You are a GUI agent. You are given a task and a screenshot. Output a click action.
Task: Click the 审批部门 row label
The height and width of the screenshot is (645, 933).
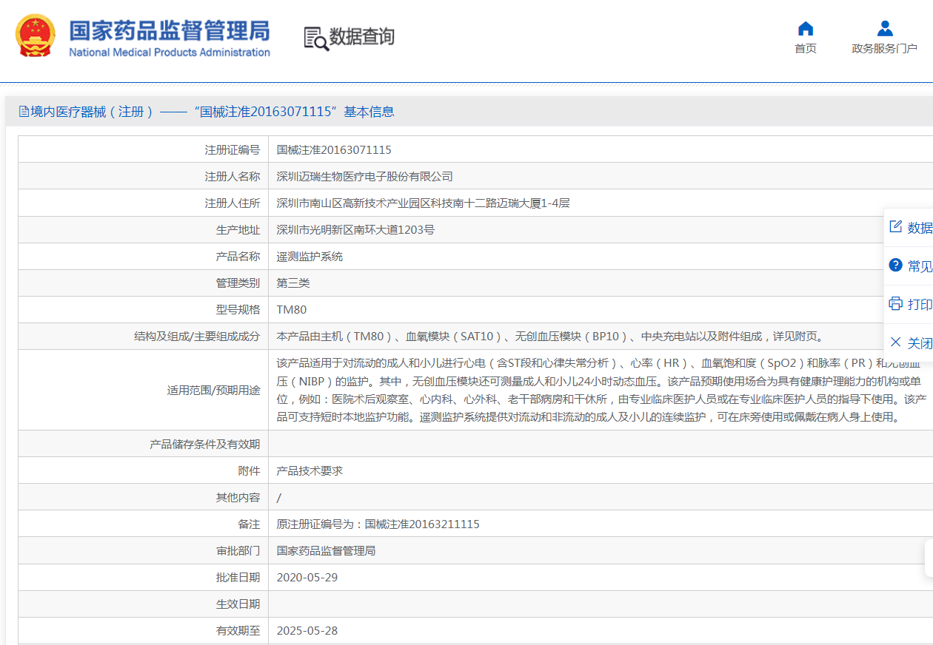point(238,550)
